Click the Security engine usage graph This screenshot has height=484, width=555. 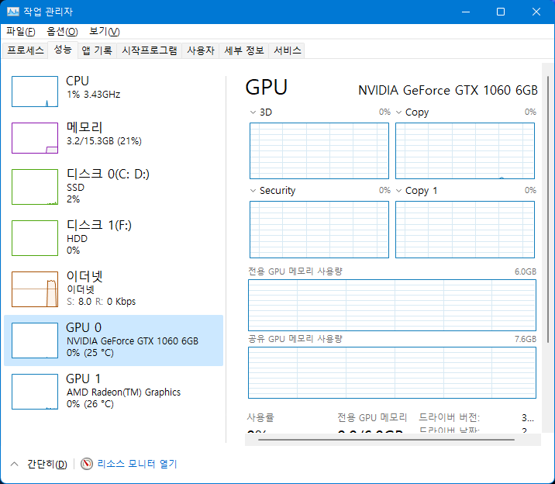coord(319,230)
